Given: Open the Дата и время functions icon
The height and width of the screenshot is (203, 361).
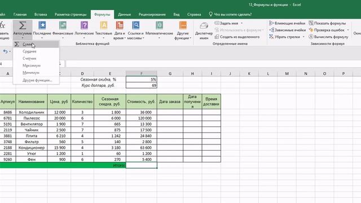Looking at the screenshot, I should click(120, 25).
